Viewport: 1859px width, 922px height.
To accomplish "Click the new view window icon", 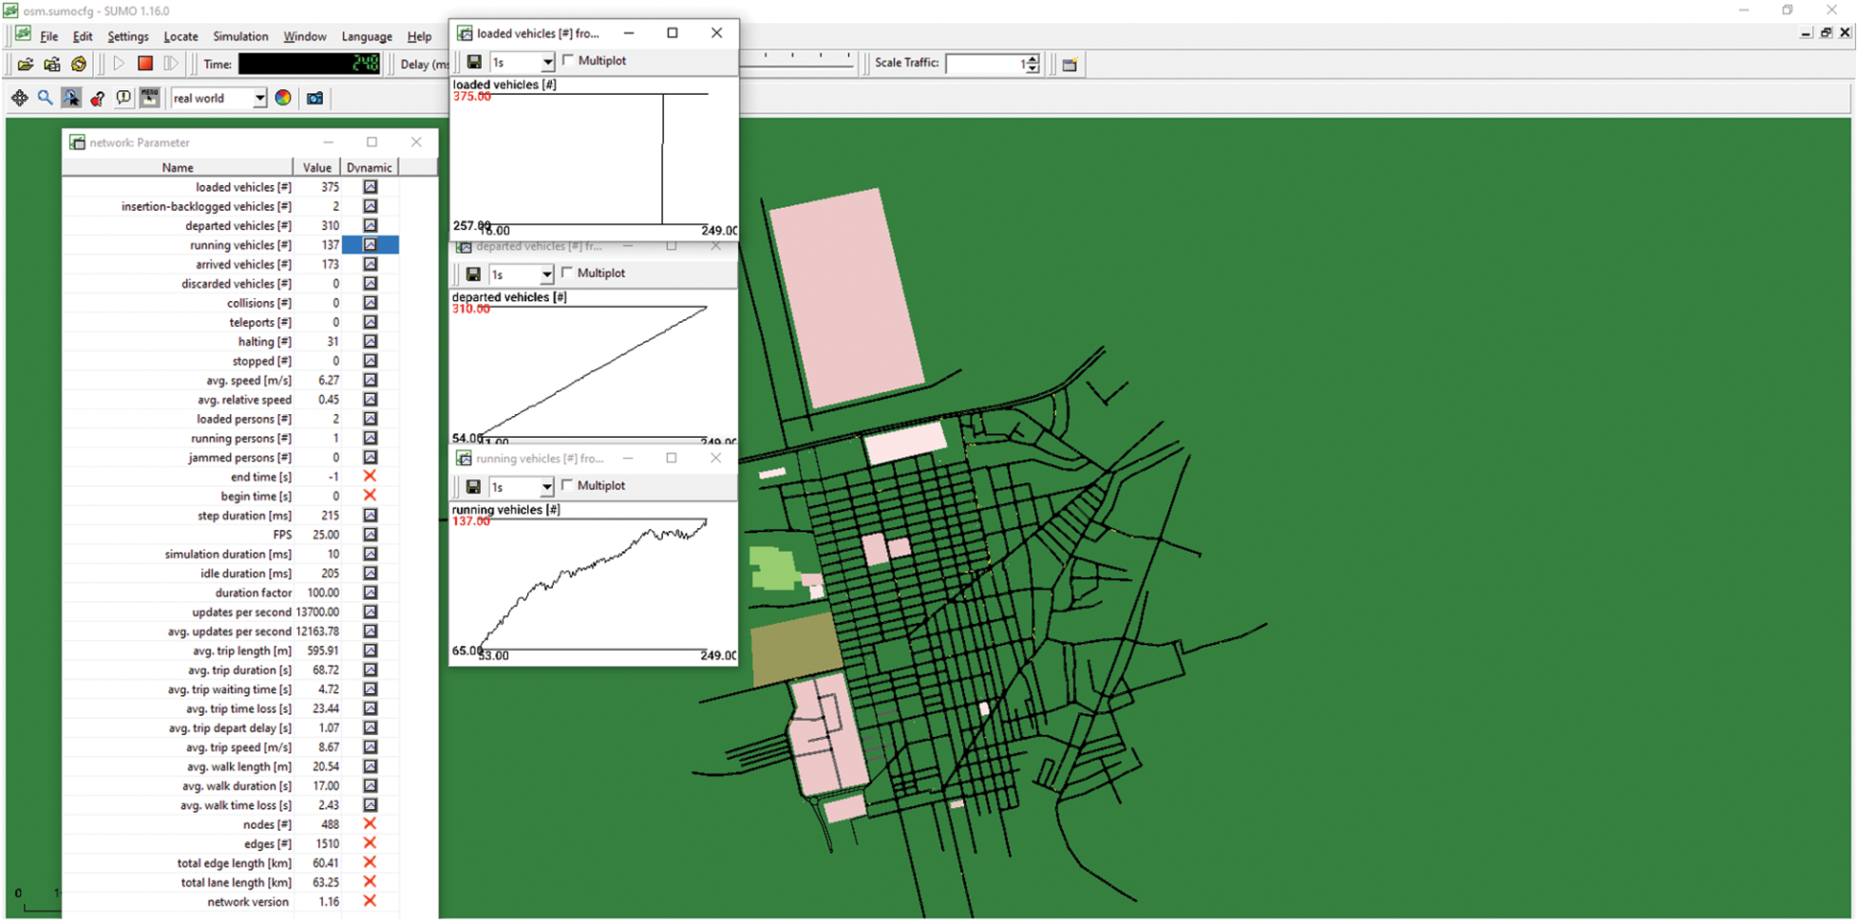I will click(1069, 64).
